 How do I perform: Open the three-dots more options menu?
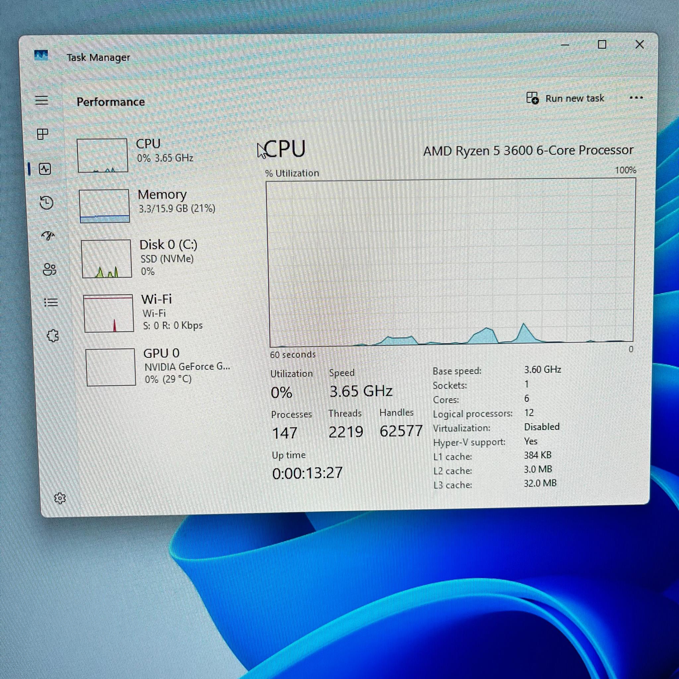(x=636, y=98)
